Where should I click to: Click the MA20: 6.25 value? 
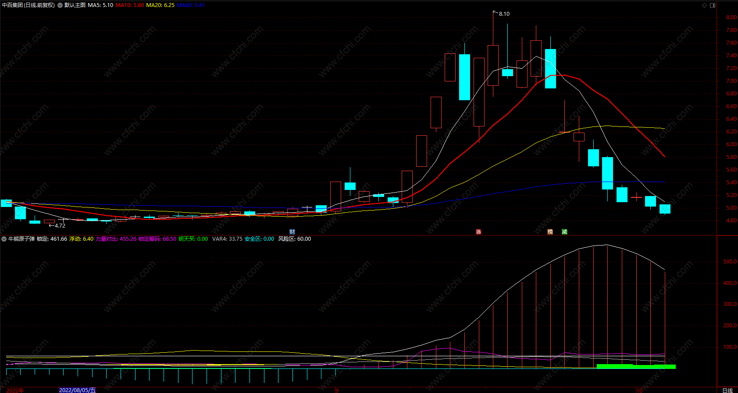(x=160, y=5)
